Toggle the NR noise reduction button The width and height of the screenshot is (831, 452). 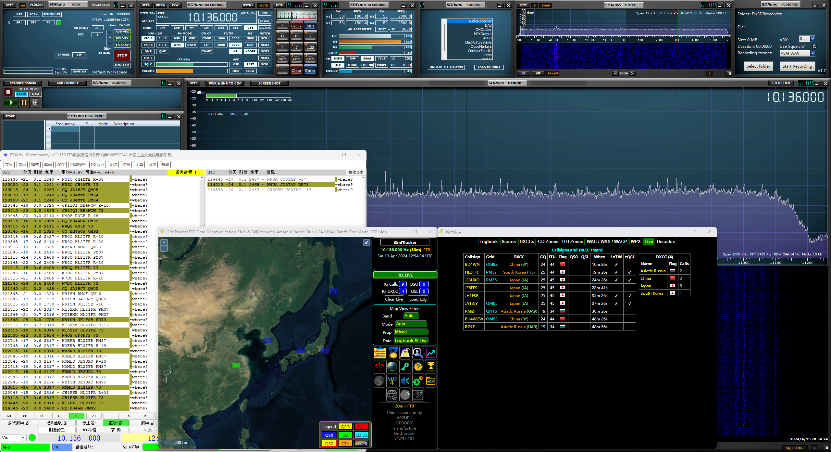(x=236, y=51)
